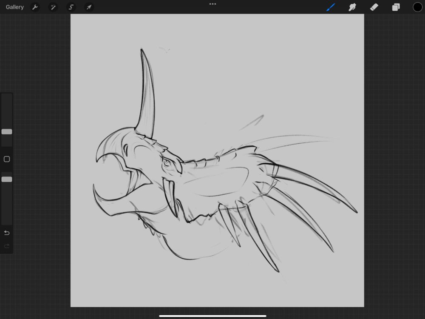
Task: Open the Gallery
Action: 14,7
